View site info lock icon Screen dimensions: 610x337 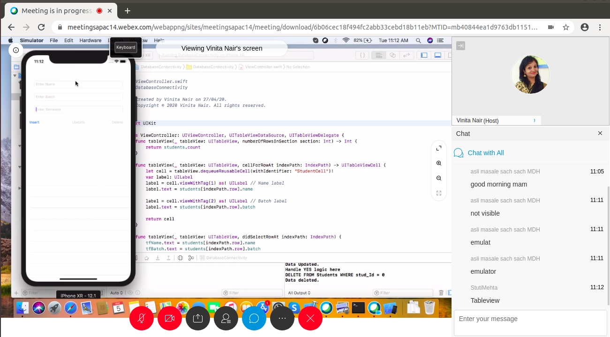point(60,27)
